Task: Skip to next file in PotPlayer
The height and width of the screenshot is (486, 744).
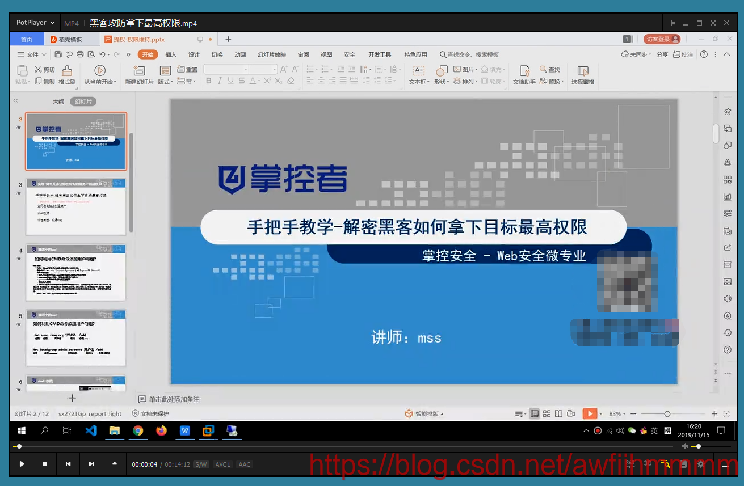Action: tap(91, 464)
